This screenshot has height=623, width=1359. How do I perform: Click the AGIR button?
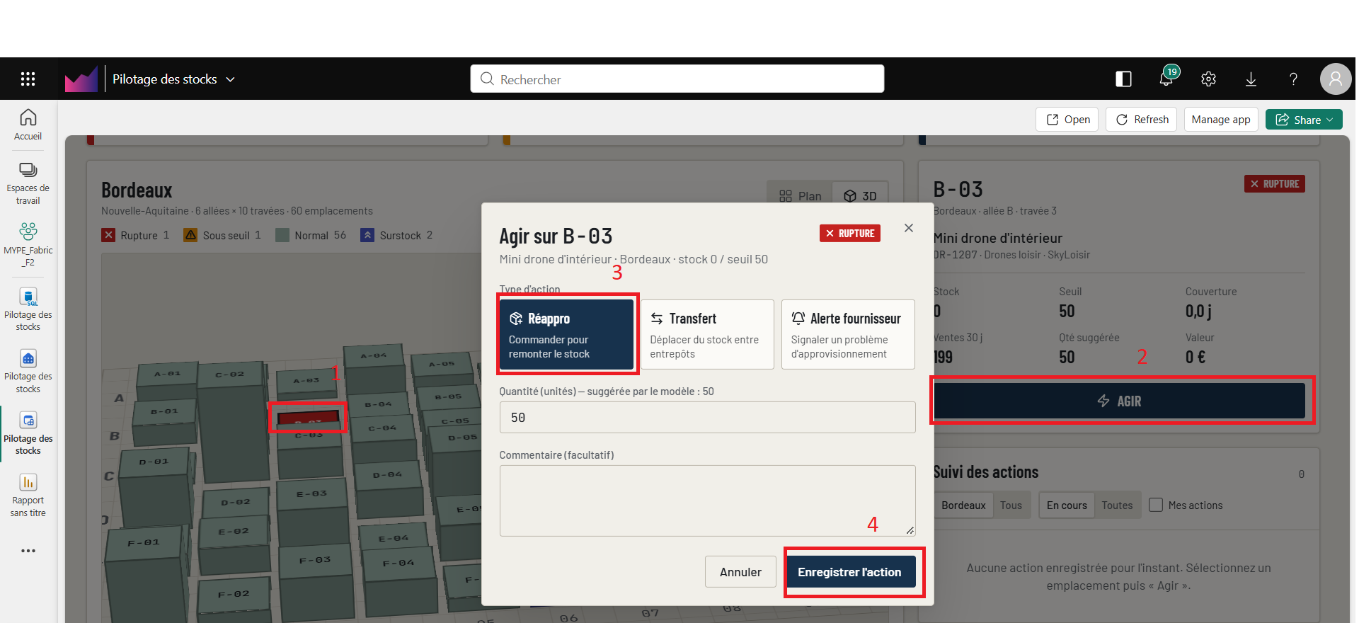[x=1119, y=401]
